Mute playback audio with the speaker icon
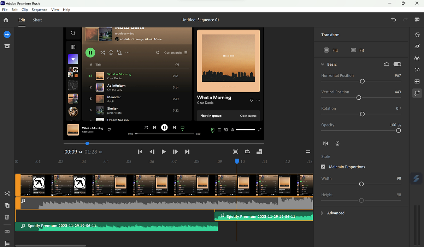The height and width of the screenshot is (247, 424). point(232,130)
